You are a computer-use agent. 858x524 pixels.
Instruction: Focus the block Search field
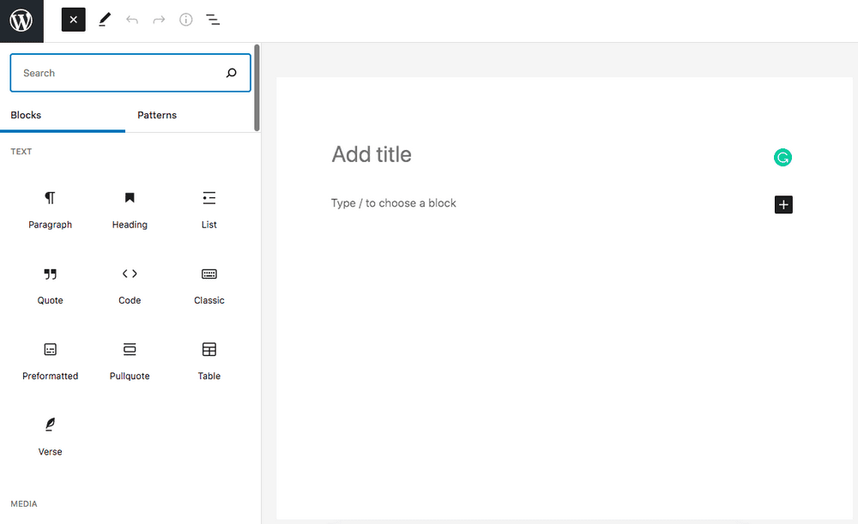tap(130, 73)
